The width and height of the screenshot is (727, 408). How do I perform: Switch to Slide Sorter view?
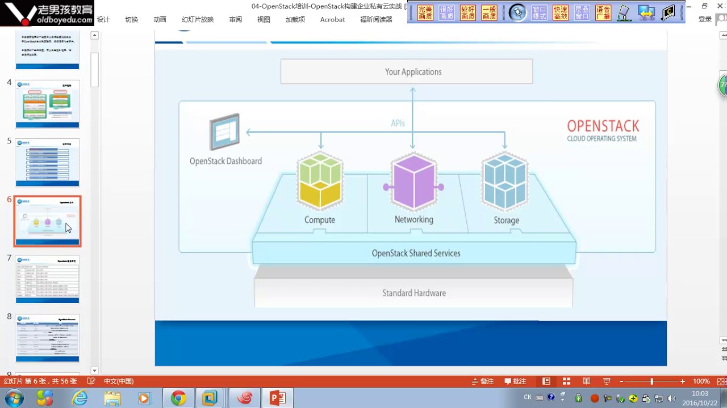point(566,381)
